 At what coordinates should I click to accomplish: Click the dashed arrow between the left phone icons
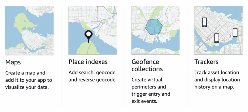[210, 30]
